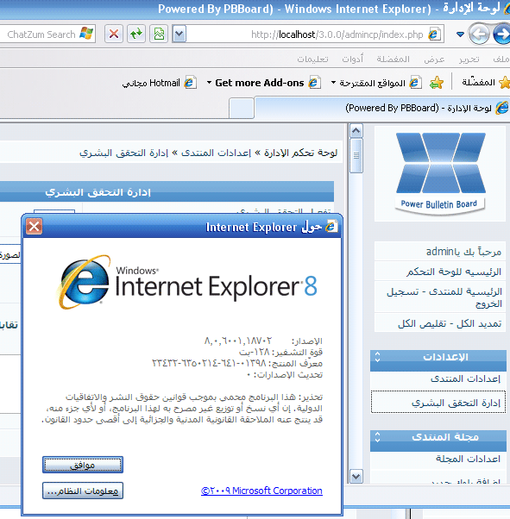Collapse the الإعدادات section arrows
The width and height of the screenshot is (510, 519).
[x=377, y=357]
